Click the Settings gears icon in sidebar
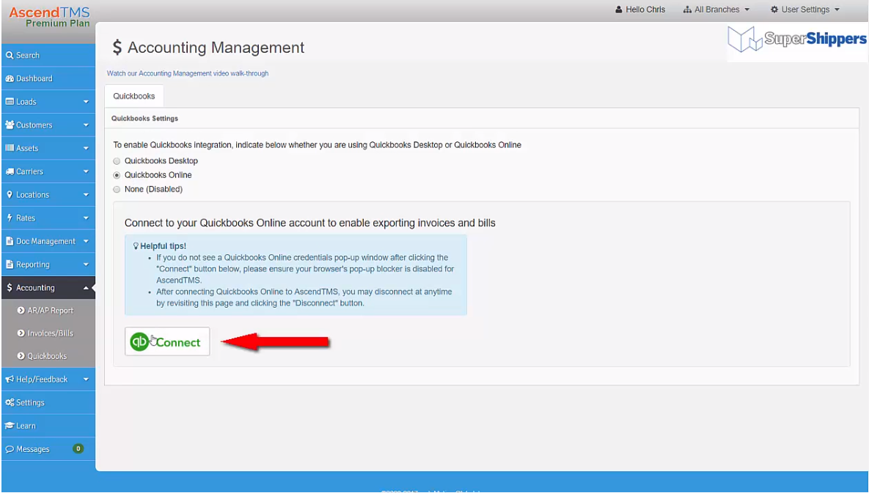Screen dimensions: 869x493 coord(10,403)
